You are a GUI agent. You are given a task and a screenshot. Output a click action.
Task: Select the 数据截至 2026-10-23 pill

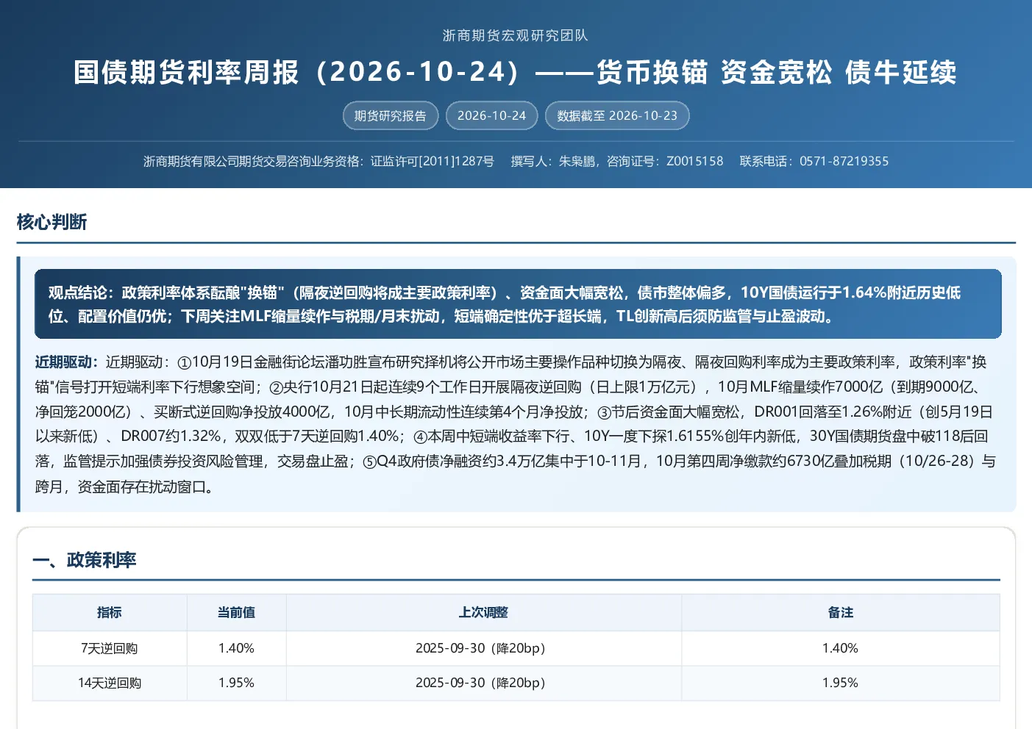pos(617,115)
